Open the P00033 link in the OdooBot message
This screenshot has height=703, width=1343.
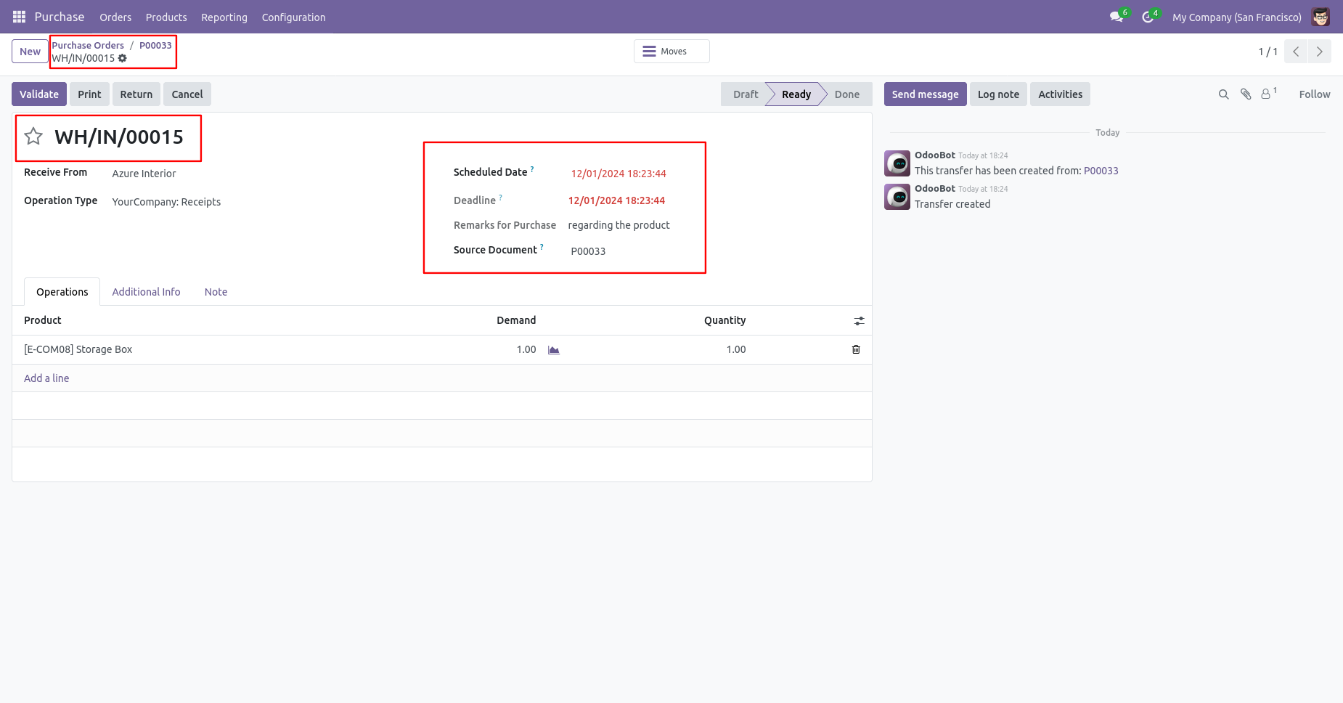1101,171
